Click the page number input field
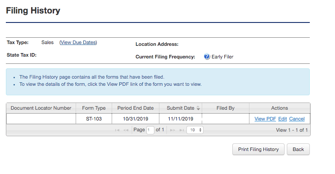The image size is (335, 174). [x=150, y=130]
